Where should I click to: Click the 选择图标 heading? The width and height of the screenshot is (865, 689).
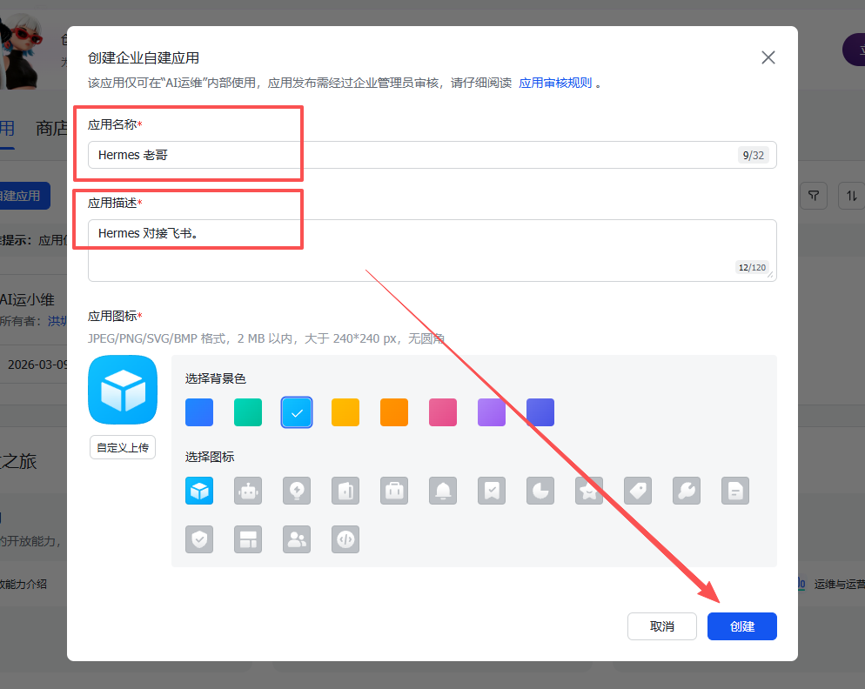tap(210, 457)
